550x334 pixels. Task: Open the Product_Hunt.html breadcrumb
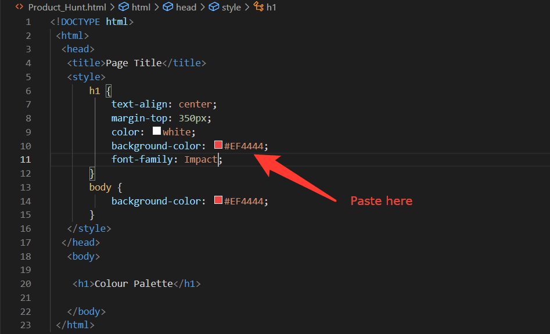(x=67, y=8)
